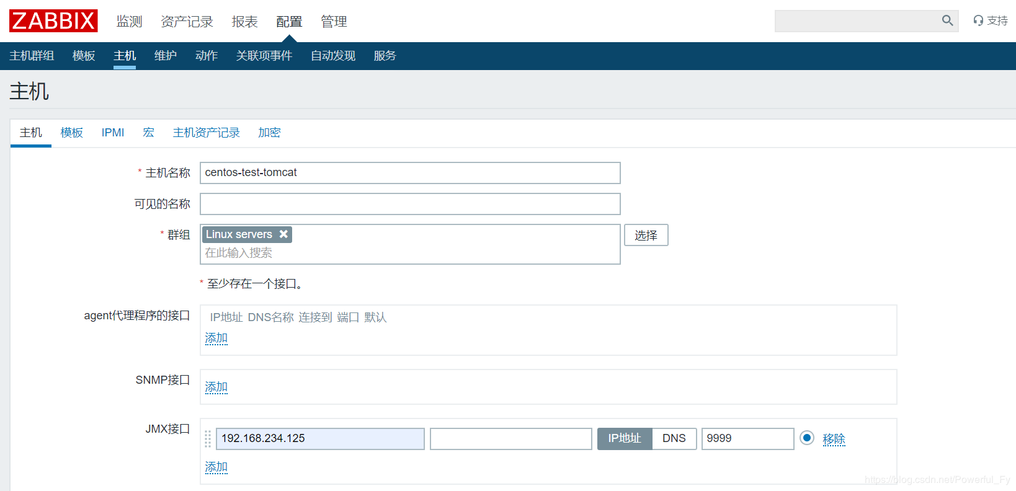
Task: Switch JMX connection to DNS
Action: (x=674, y=438)
